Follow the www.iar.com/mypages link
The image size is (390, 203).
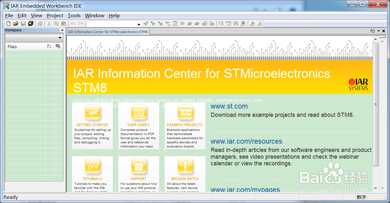coord(245,190)
